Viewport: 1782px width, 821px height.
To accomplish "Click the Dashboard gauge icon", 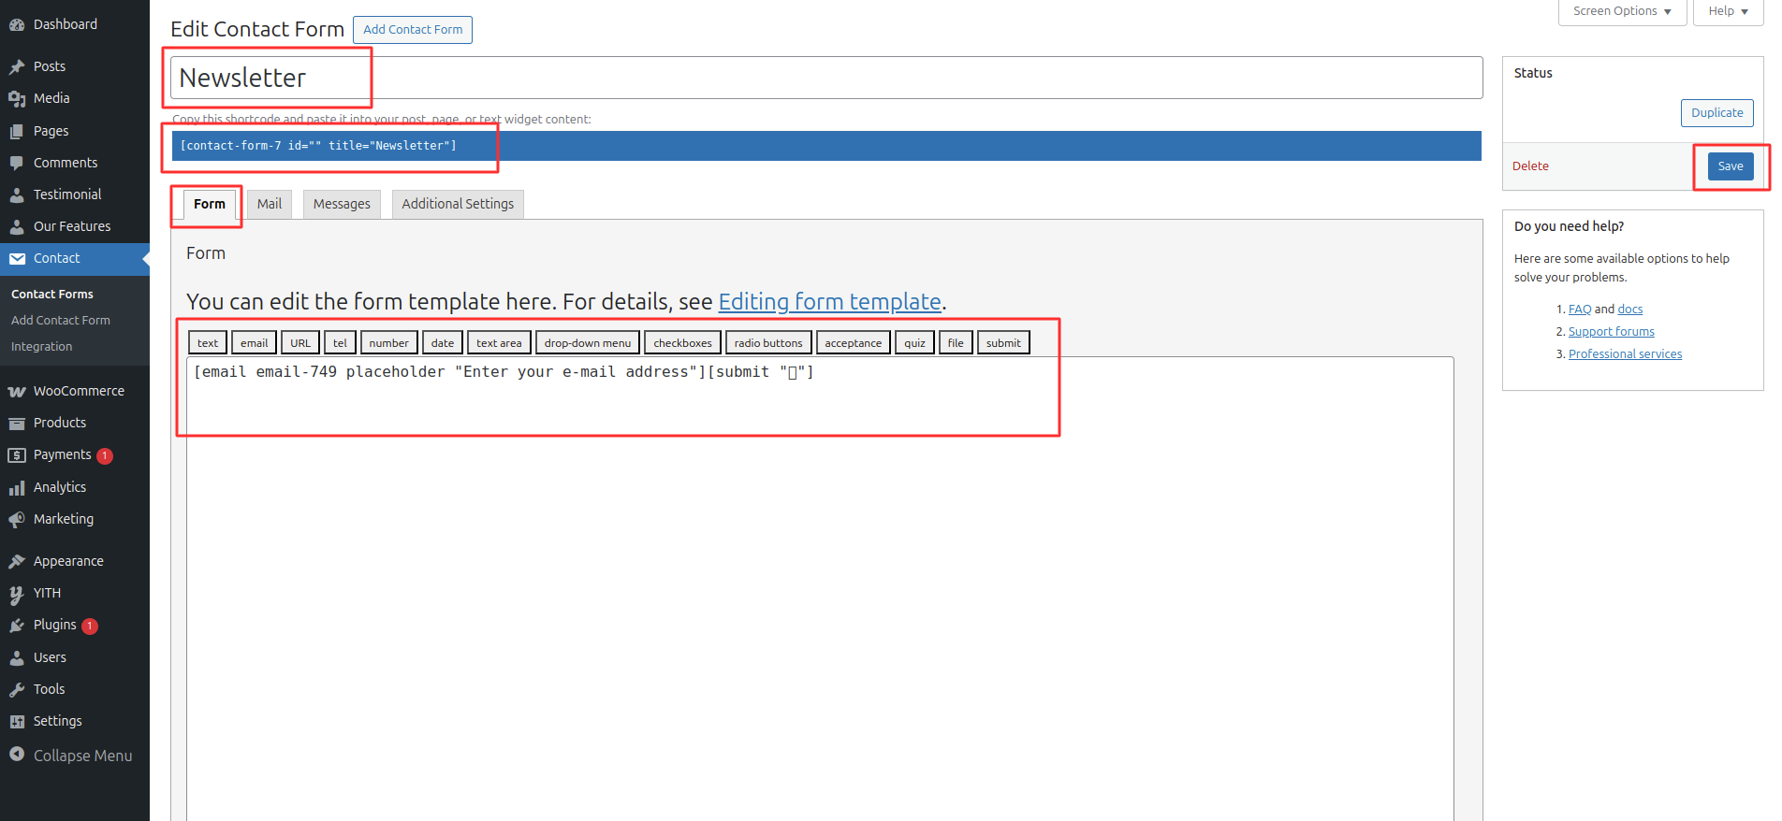I will (17, 24).
